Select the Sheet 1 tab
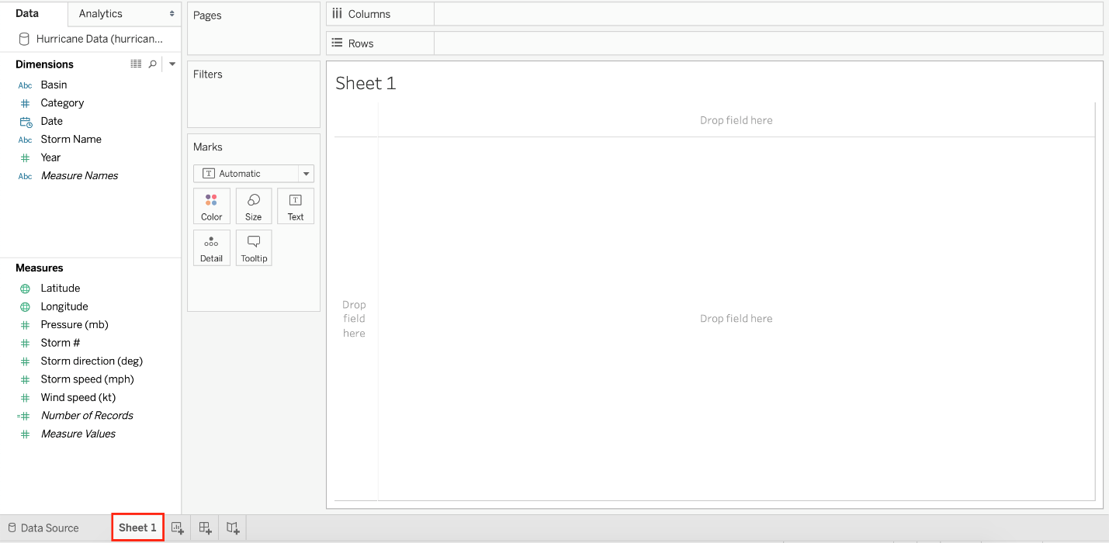Screen dimensions: 1109x543 137,528
